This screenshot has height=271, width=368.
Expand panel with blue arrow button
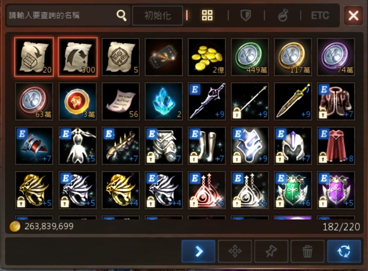pos(198,251)
